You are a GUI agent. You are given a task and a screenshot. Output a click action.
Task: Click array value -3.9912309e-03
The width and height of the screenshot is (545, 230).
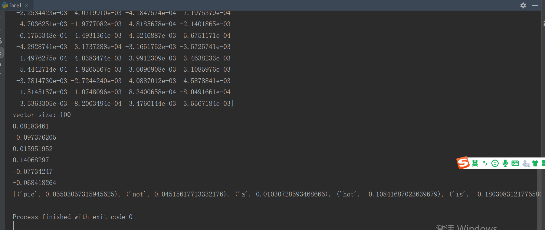151,58
